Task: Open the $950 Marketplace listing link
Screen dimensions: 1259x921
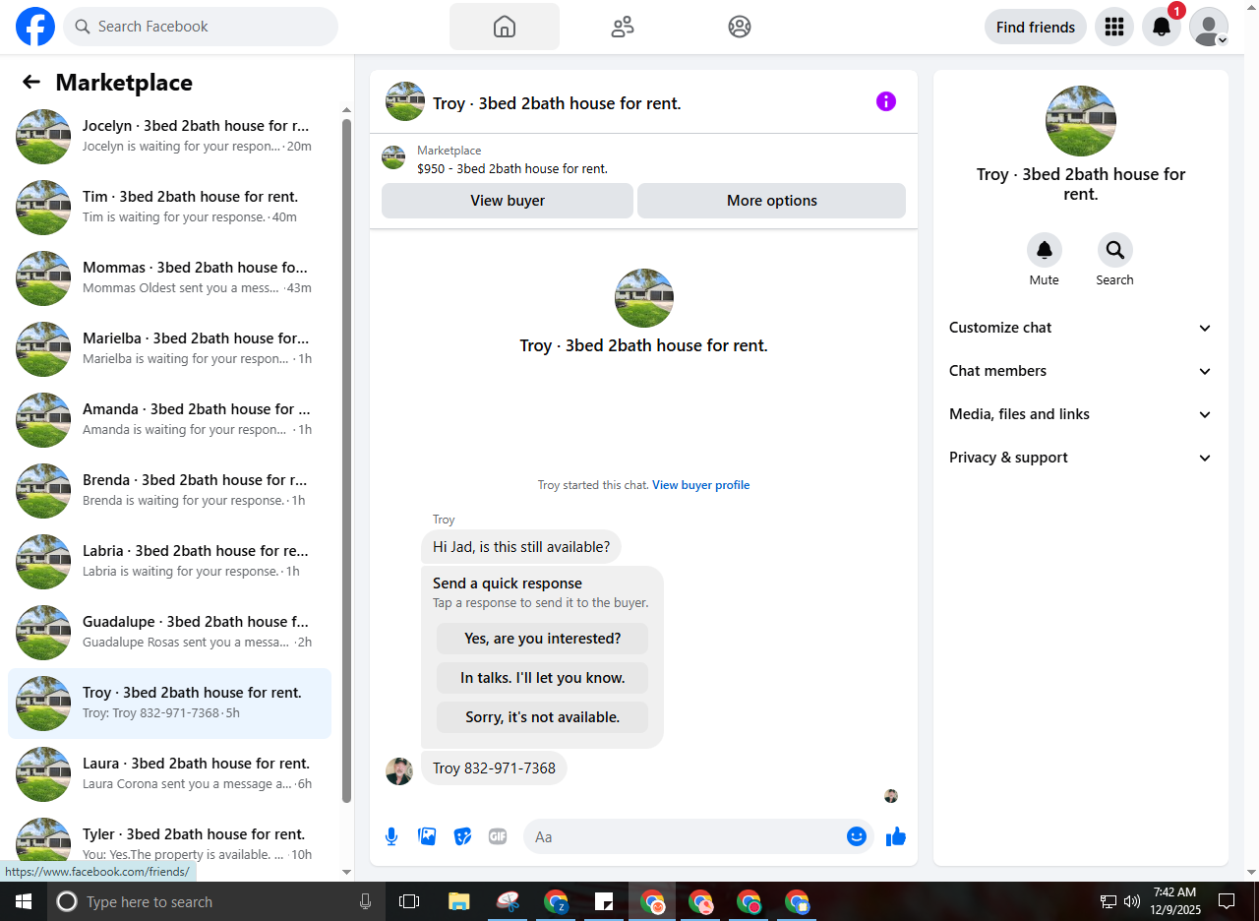Action: click(x=511, y=168)
